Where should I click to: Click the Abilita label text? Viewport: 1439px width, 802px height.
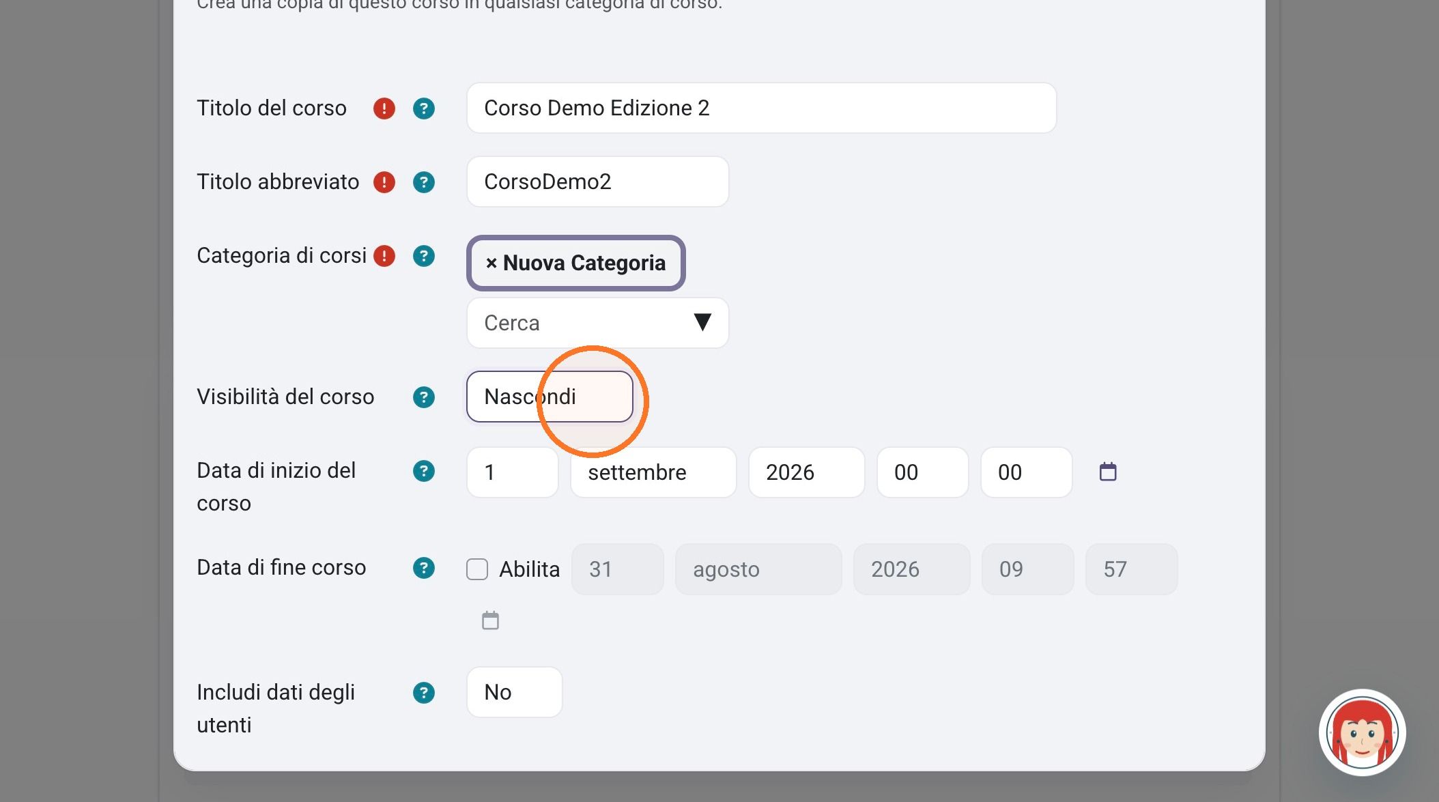529,569
